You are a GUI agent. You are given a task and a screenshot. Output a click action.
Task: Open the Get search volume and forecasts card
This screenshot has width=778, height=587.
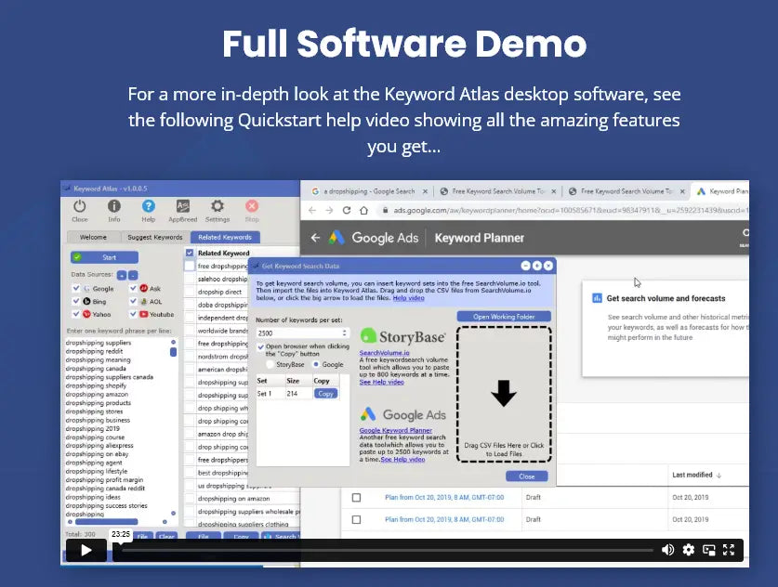pyautogui.click(x=666, y=328)
